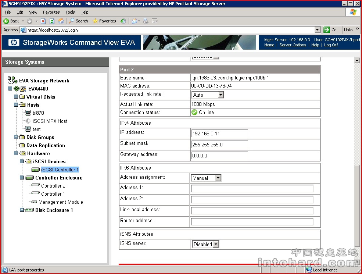The height and width of the screenshot is (274, 362).
Task: Click the Edit page icon in toolbar
Action: (155, 21)
